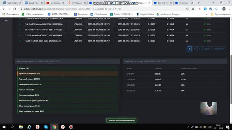Viewport: 232px width, 130px height.
Task: Open the Chrome three-dot menu
Action: click(229, 9)
